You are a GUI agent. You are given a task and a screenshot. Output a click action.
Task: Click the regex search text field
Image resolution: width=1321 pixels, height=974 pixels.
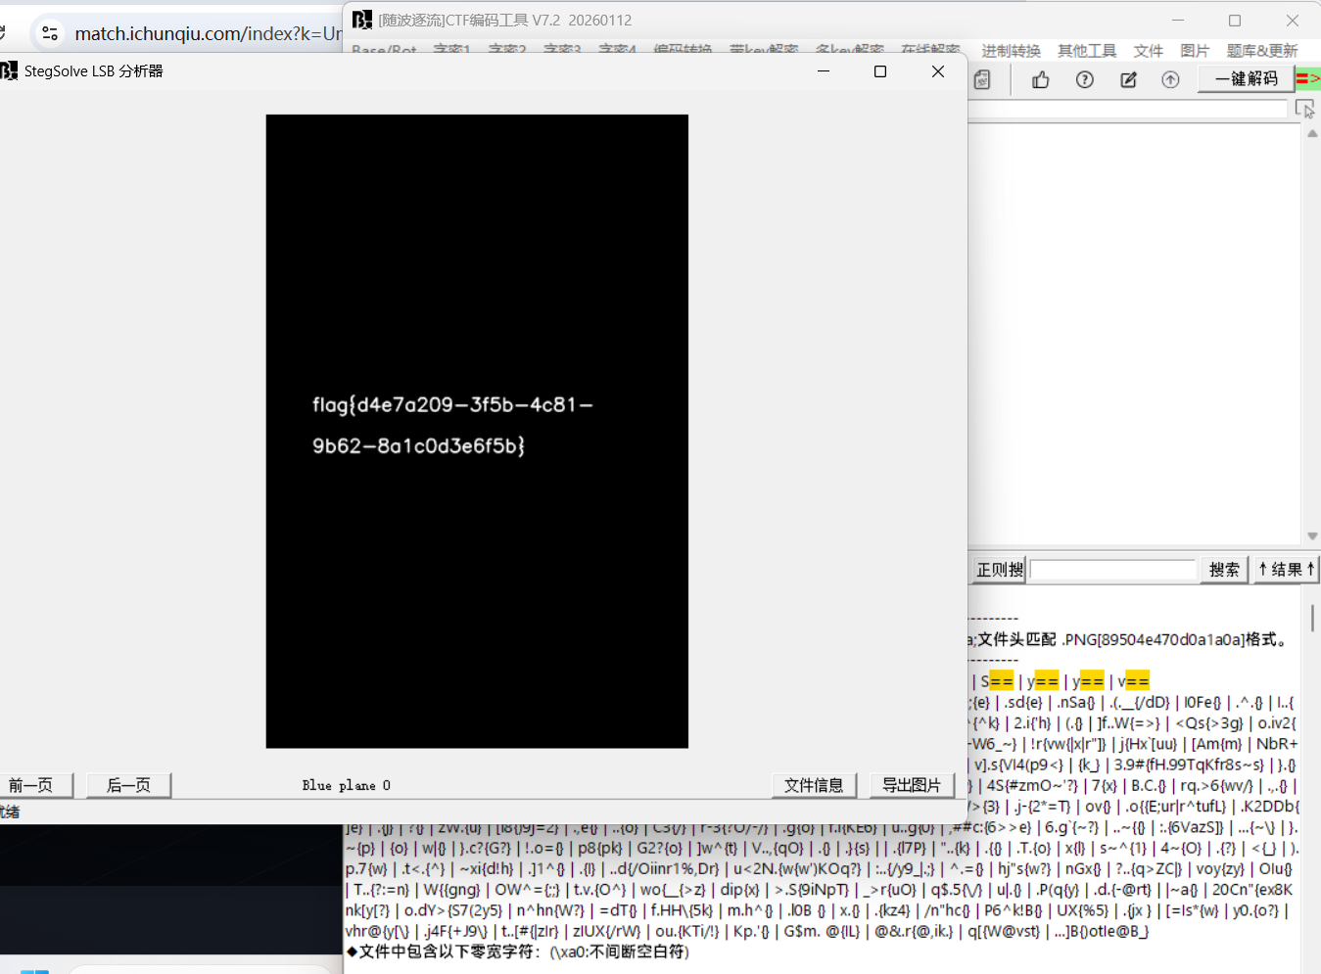click(1112, 570)
